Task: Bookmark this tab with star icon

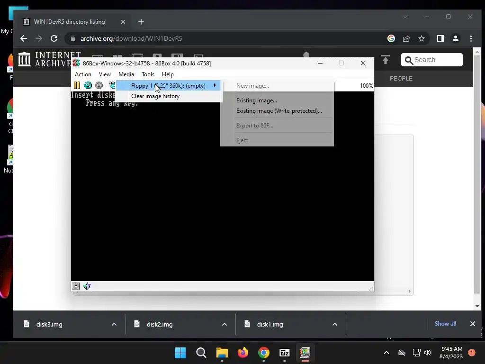Action: click(x=421, y=38)
